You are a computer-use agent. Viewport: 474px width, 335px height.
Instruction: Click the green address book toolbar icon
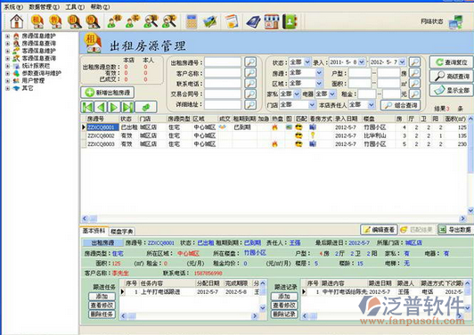[290, 21]
